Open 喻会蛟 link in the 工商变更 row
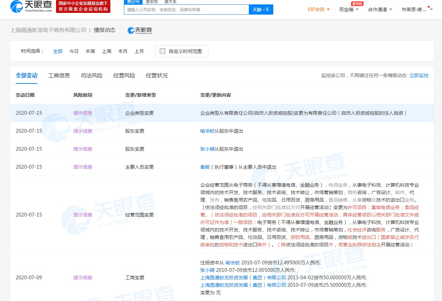 (233, 263)
